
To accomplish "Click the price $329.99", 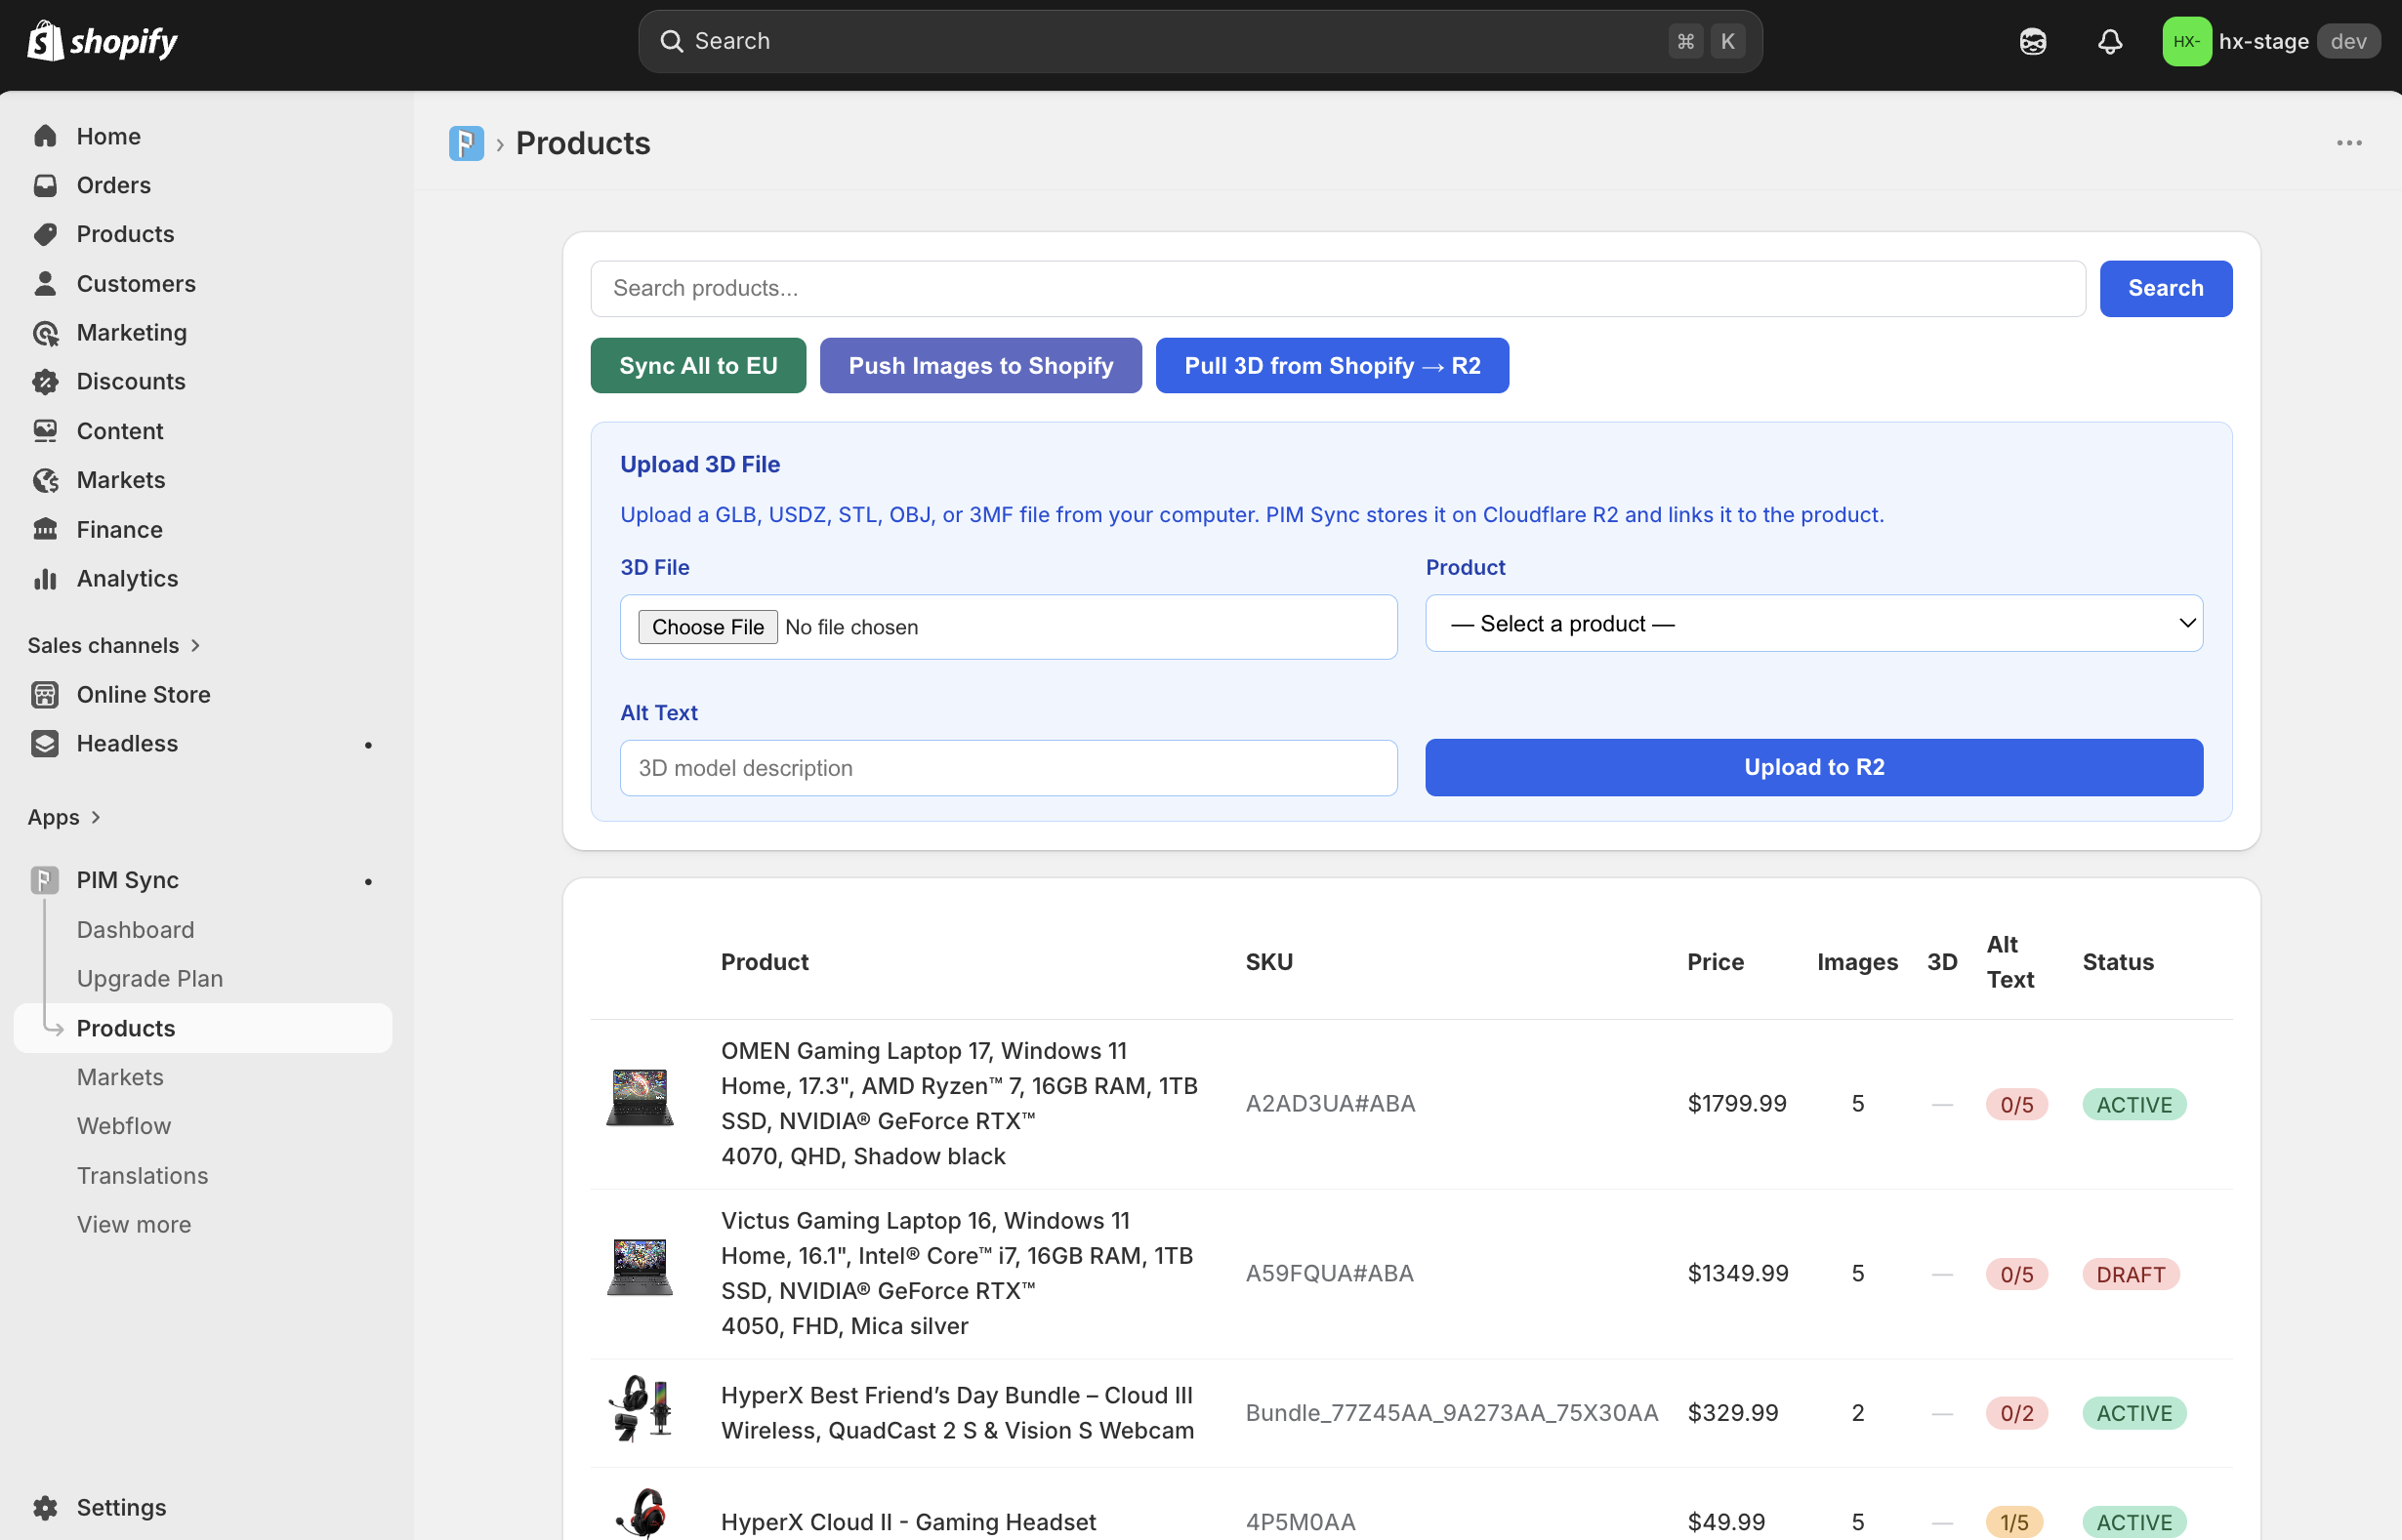I will [1733, 1413].
